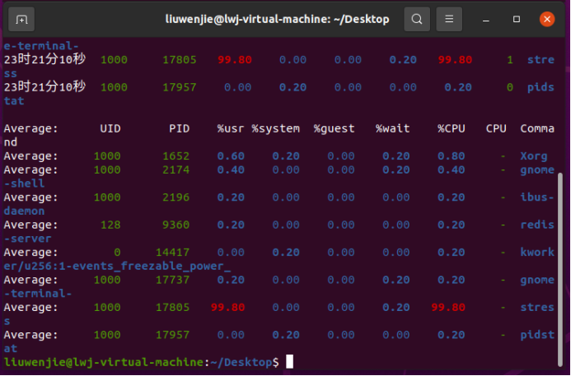571x376 pixels.
Task: Click PID 17957 in the timestamped pidstat row
Action: tap(179, 87)
